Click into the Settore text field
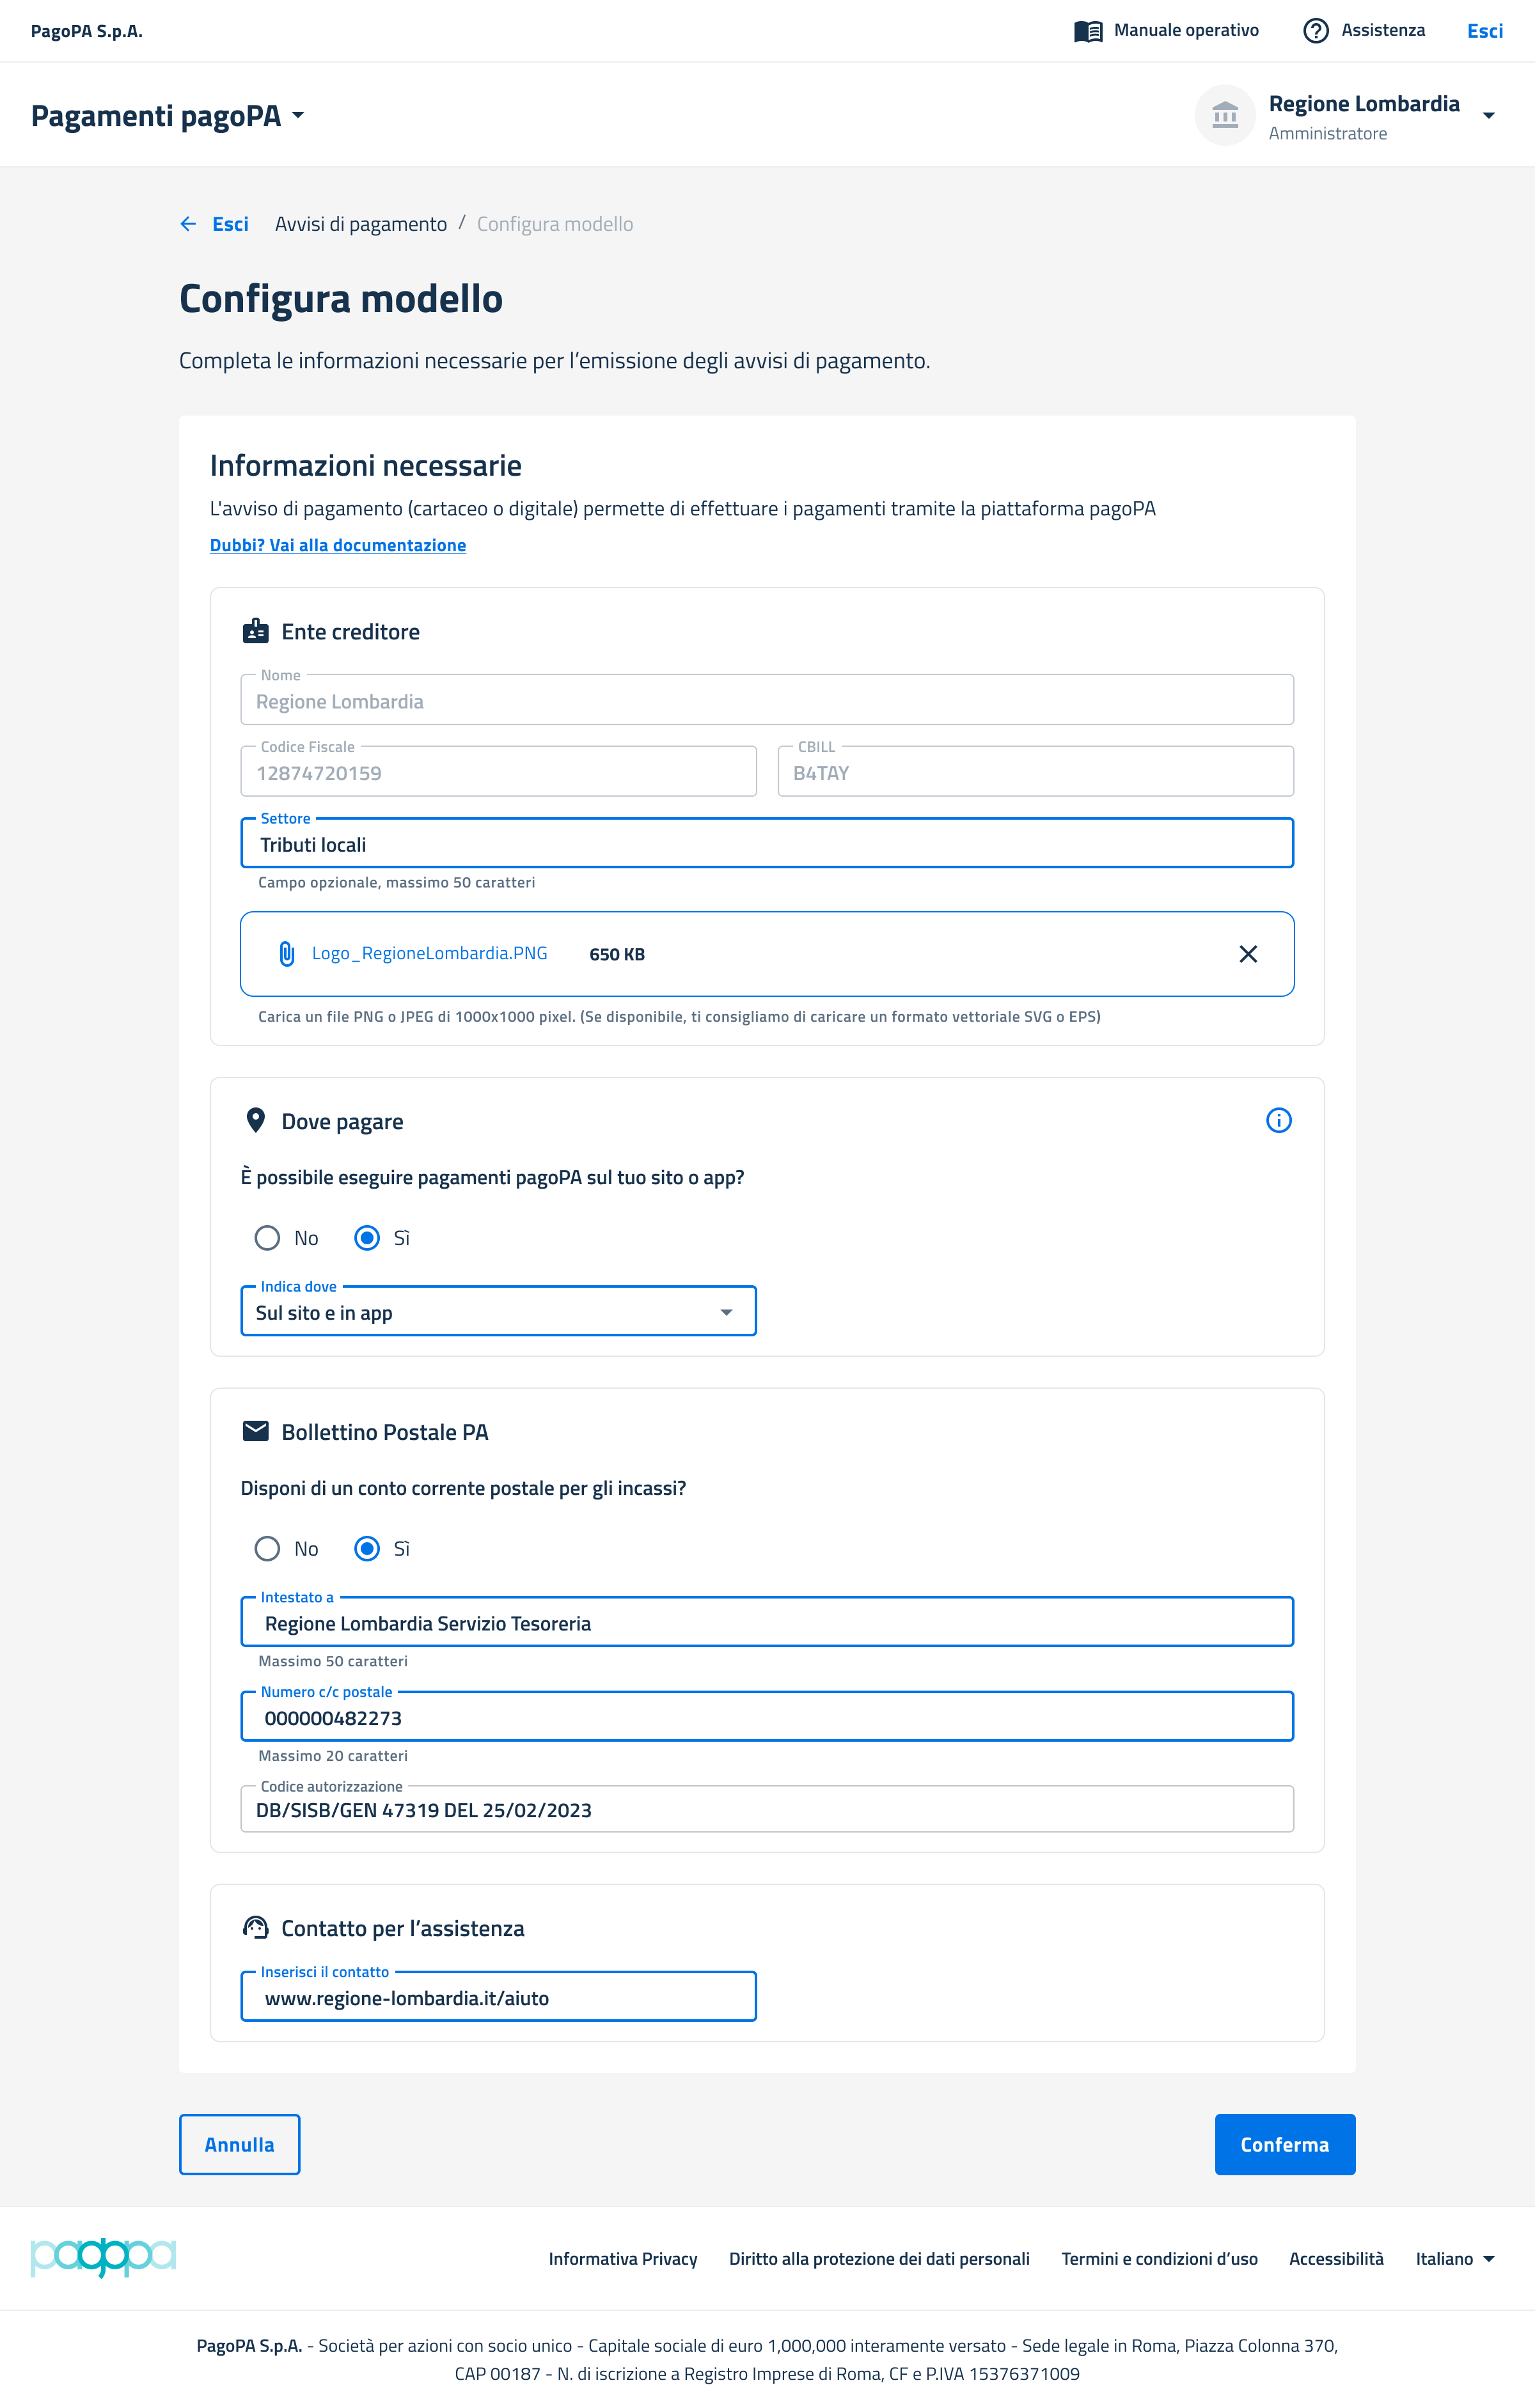The height and width of the screenshot is (2408, 1535). click(x=766, y=844)
